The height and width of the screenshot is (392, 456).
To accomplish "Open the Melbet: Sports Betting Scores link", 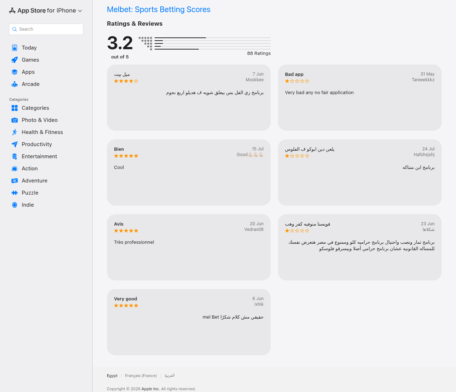I will [x=159, y=10].
